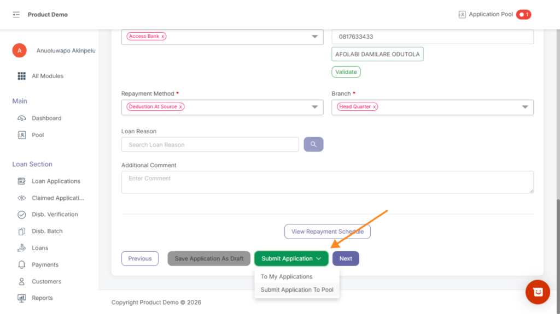Screen dimensions: 560x314
Task: Open the Dashboard sidebar icon
Action: click(22, 118)
